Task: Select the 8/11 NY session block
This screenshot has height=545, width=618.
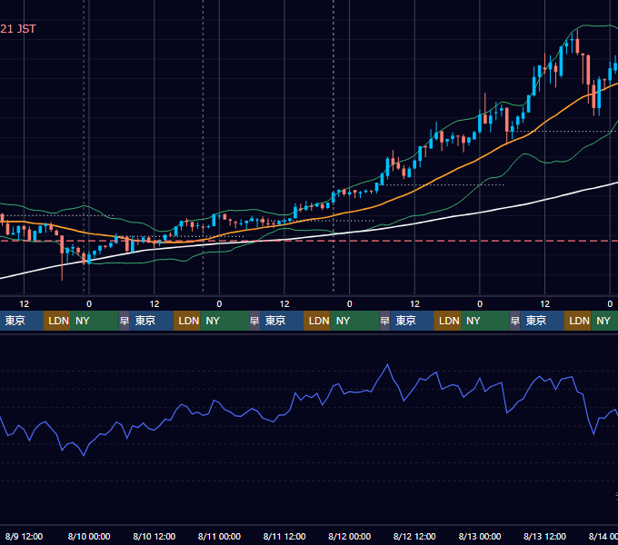Action: [x=354, y=321]
